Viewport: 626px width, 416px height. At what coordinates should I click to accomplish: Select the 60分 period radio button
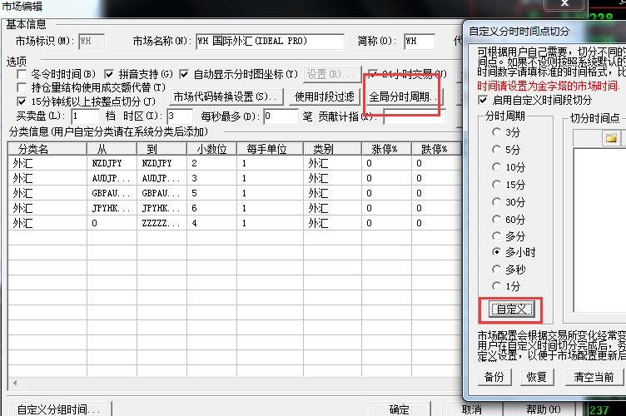pyautogui.click(x=496, y=220)
